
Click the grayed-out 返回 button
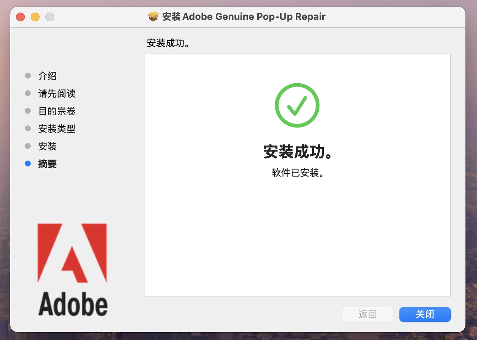(x=368, y=314)
